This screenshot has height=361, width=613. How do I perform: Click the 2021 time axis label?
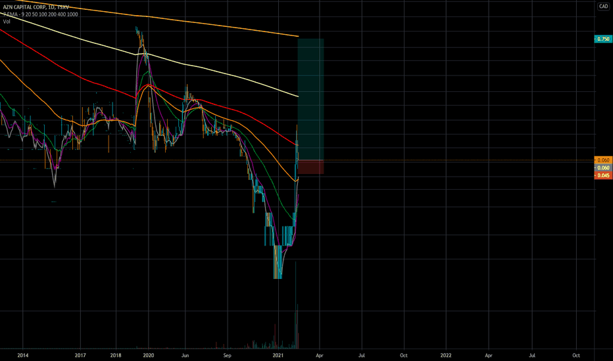click(278, 355)
